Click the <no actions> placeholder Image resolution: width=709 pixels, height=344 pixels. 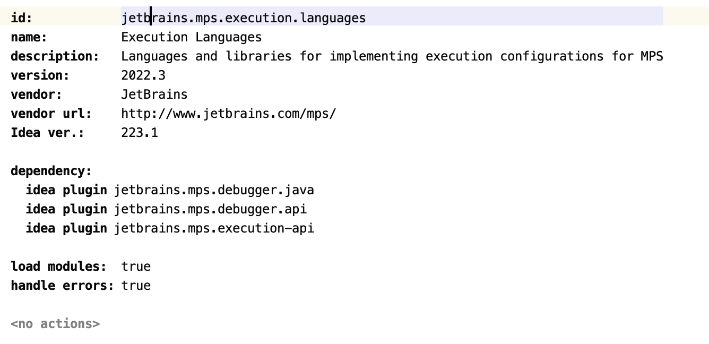pos(55,324)
